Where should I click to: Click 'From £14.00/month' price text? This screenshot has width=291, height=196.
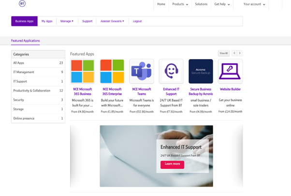tap(230, 111)
